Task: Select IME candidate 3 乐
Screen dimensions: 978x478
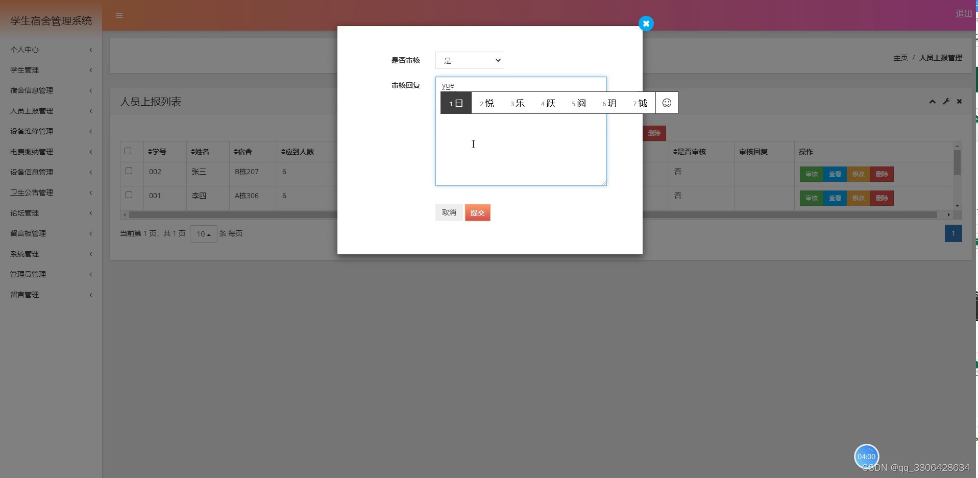Action: coord(518,103)
